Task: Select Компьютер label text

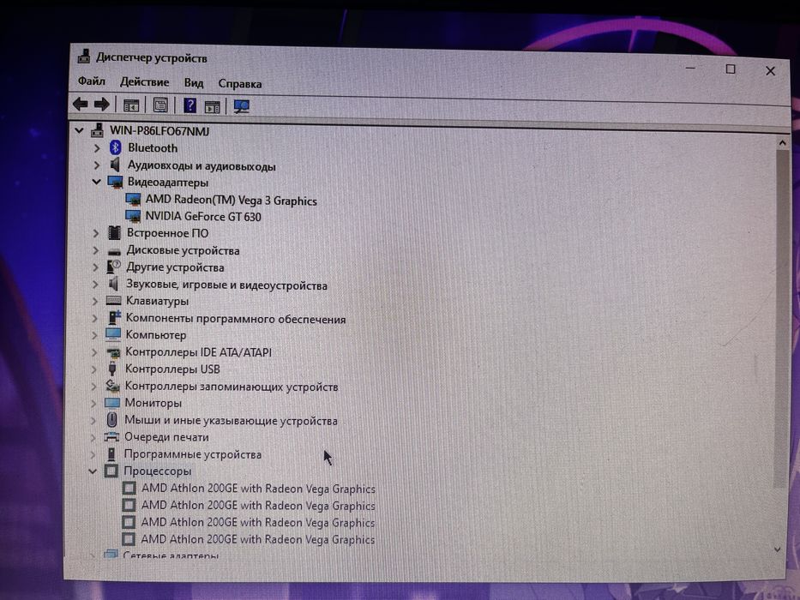Action: pos(155,334)
